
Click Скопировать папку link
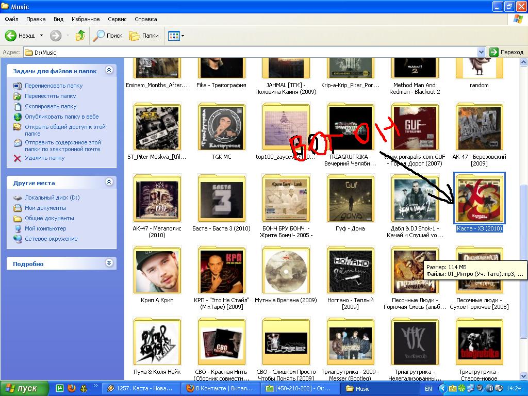51,106
